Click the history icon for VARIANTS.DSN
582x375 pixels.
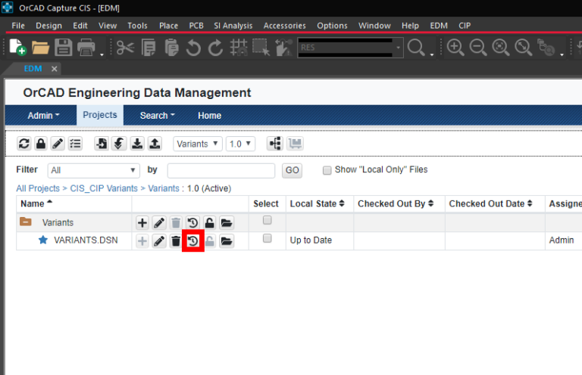pos(192,241)
